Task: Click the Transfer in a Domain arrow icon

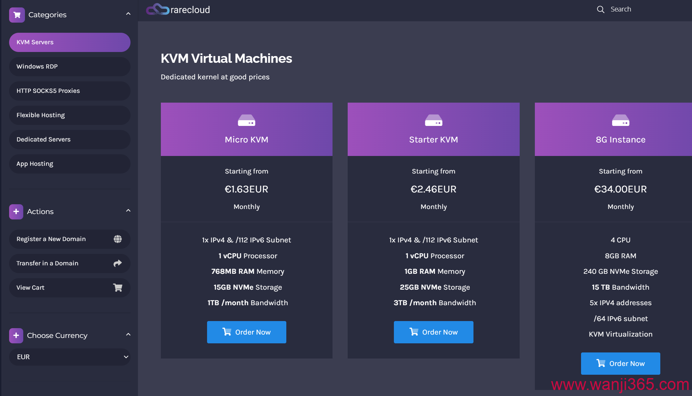Action: point(117,263)
